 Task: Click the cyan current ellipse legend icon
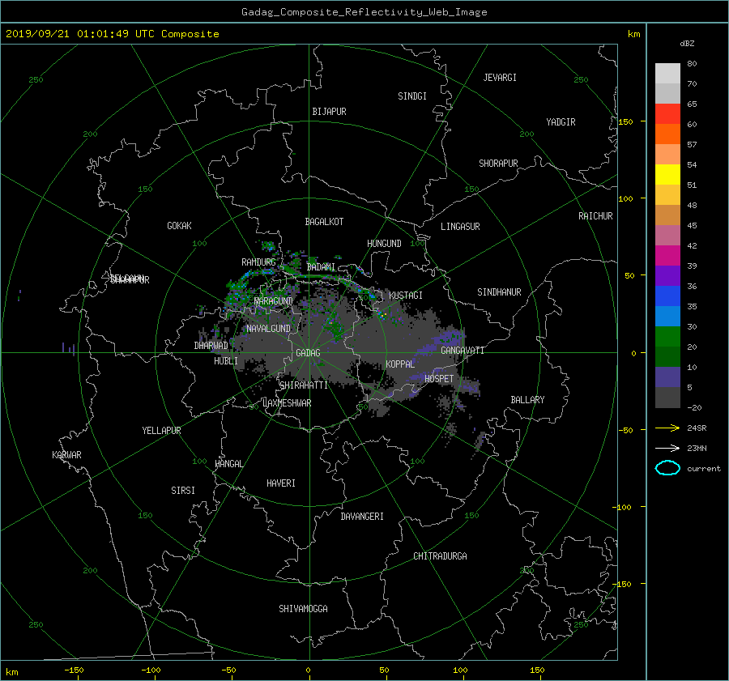(667, 468)
